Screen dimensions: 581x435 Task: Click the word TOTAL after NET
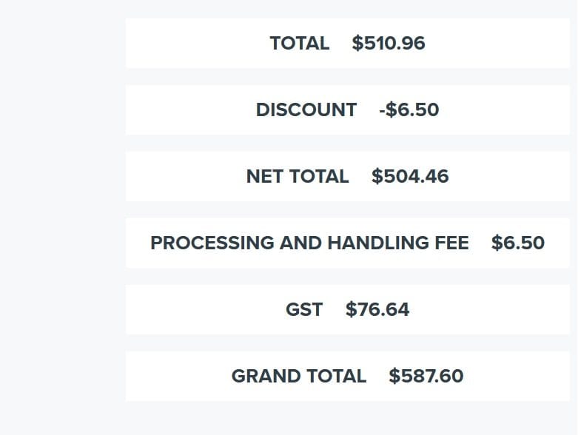[319, 176]
